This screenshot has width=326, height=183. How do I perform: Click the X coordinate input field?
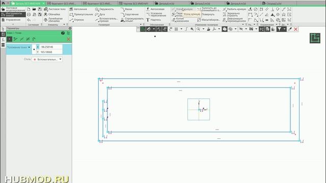pyautogui.click(x=51, y=47)
